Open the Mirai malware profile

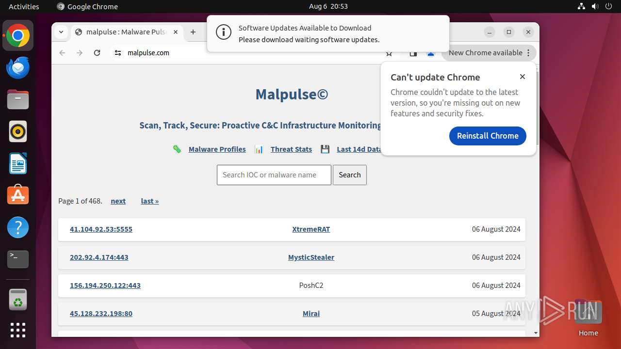point(311,314)
